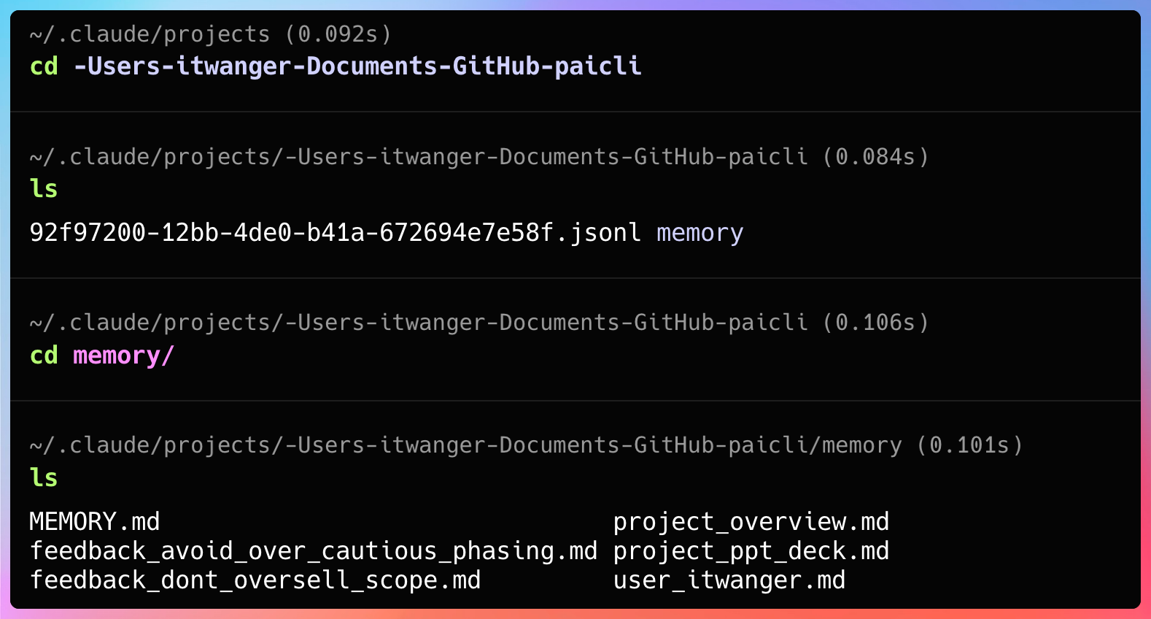1151x619 pixels.
Task: Select the 92f97200-12bb .jsonl file name
Action: point(336,232)
